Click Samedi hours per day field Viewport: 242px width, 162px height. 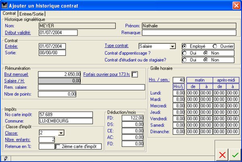click(x=179, y=125)
